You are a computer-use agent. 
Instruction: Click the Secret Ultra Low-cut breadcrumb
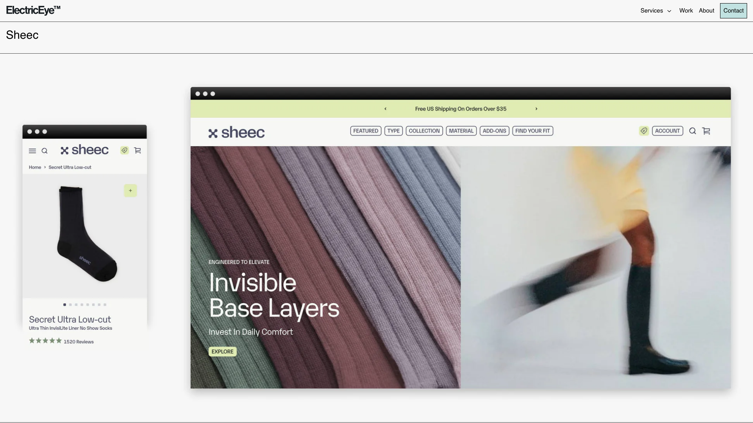point(70,167)
